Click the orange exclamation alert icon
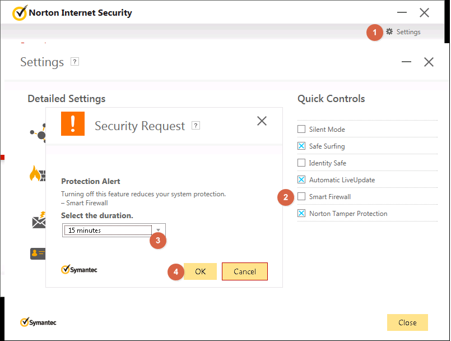The image size is (451, 341). [72, 123]
